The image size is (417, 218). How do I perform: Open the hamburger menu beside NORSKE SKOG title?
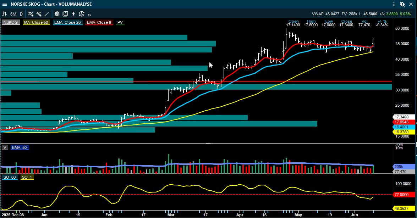[5, 4]
